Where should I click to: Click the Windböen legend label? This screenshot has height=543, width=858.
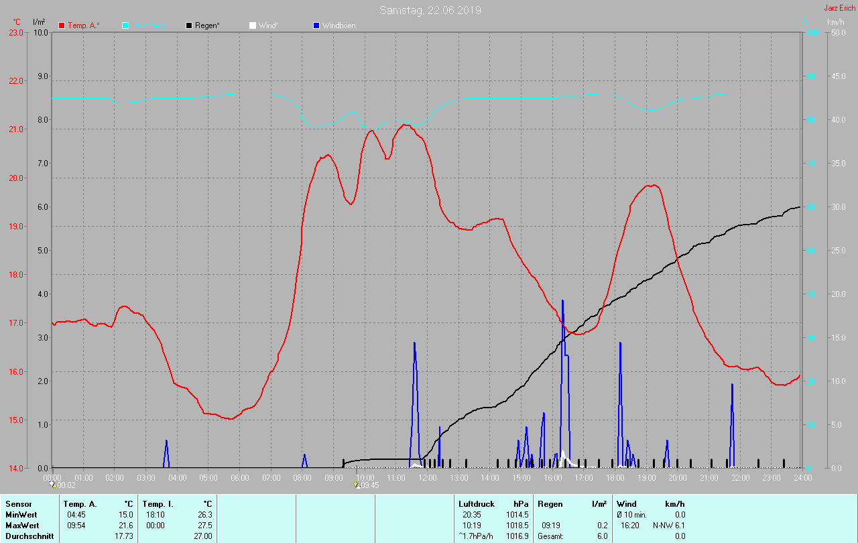pos(339,25)
